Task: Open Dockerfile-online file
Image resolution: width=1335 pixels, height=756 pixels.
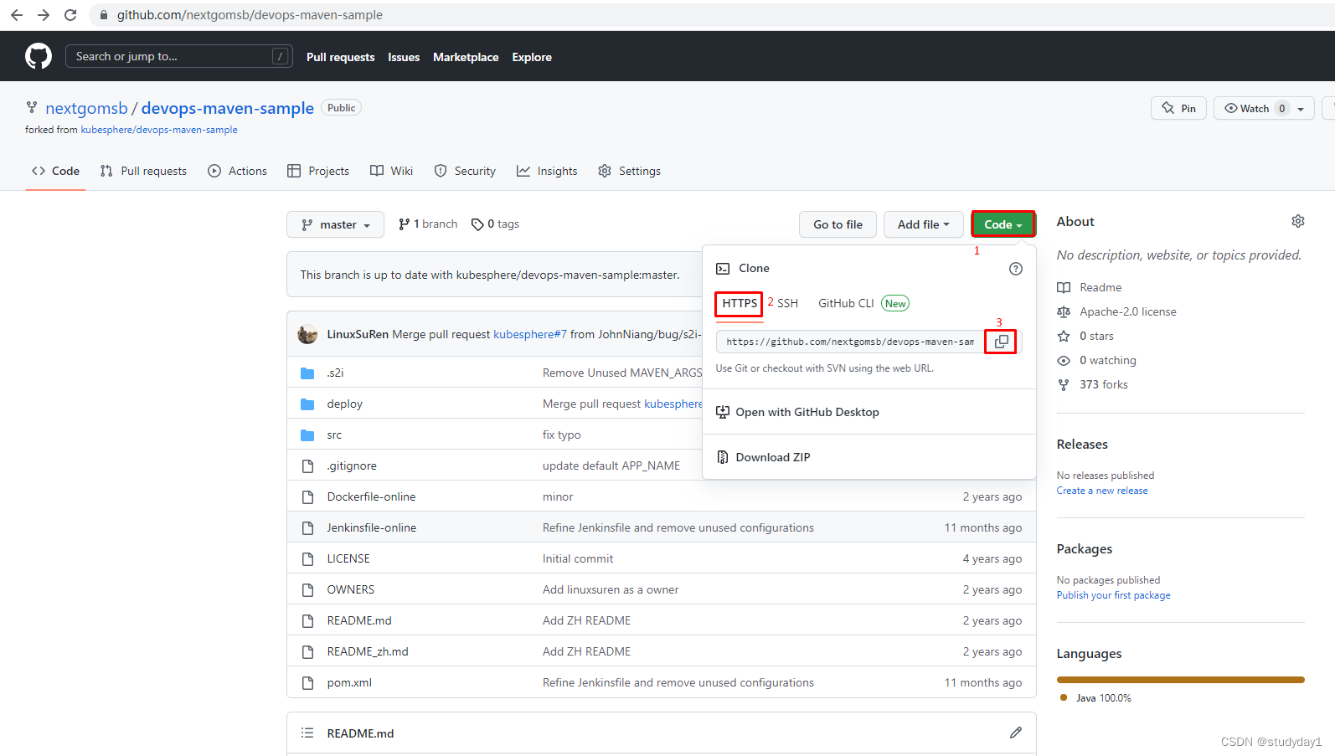Action: (371, 496)
